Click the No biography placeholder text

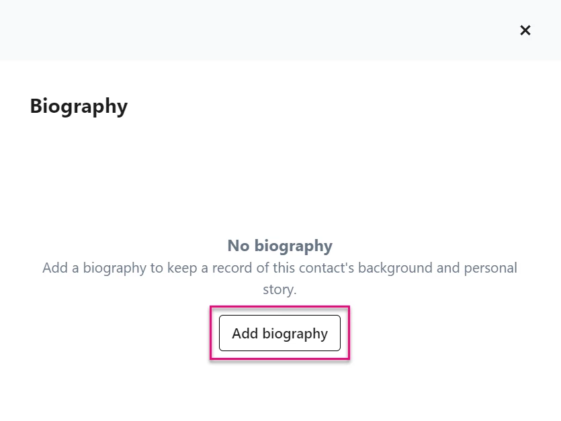coord(279,246)
